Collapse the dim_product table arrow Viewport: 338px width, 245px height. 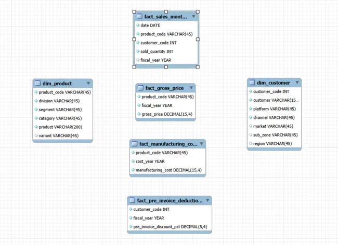(x=88, y=83)
